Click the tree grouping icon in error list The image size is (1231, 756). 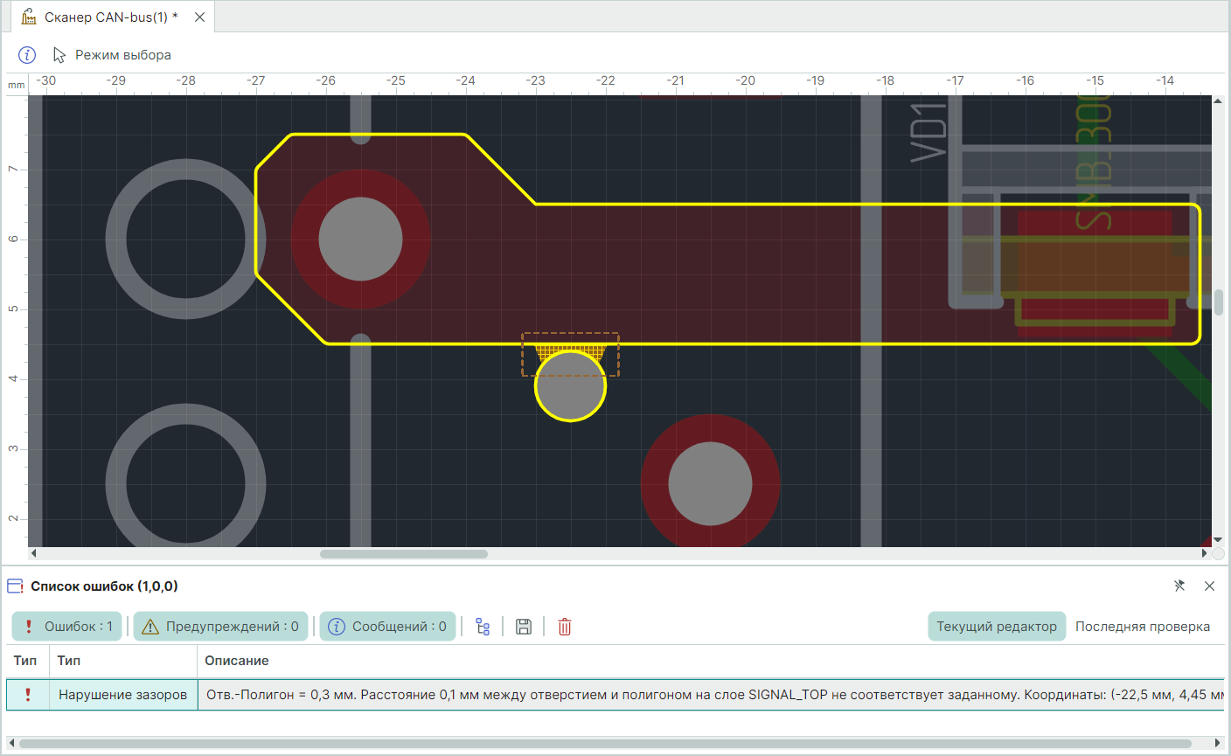[483, 627]
